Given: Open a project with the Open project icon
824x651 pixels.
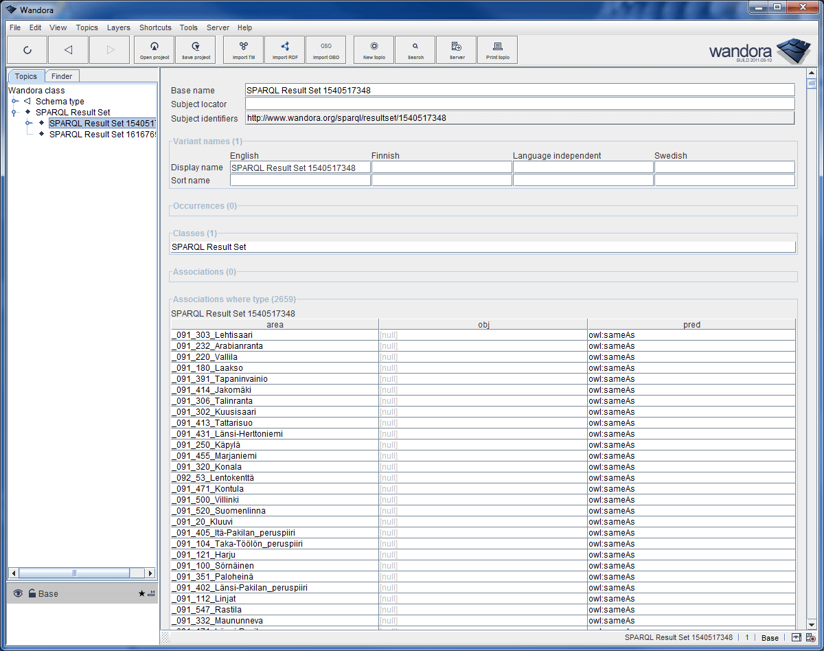Looking at the screenshot, I should point(153,49).
